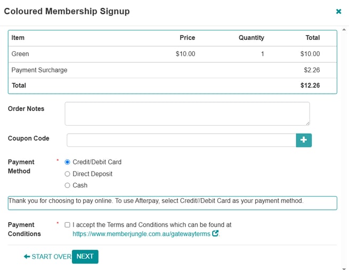Click the Green item row

point(173,54)
